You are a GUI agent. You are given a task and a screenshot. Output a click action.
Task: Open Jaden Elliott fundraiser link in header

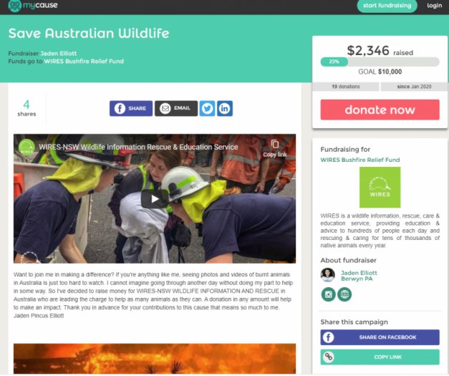59,54
